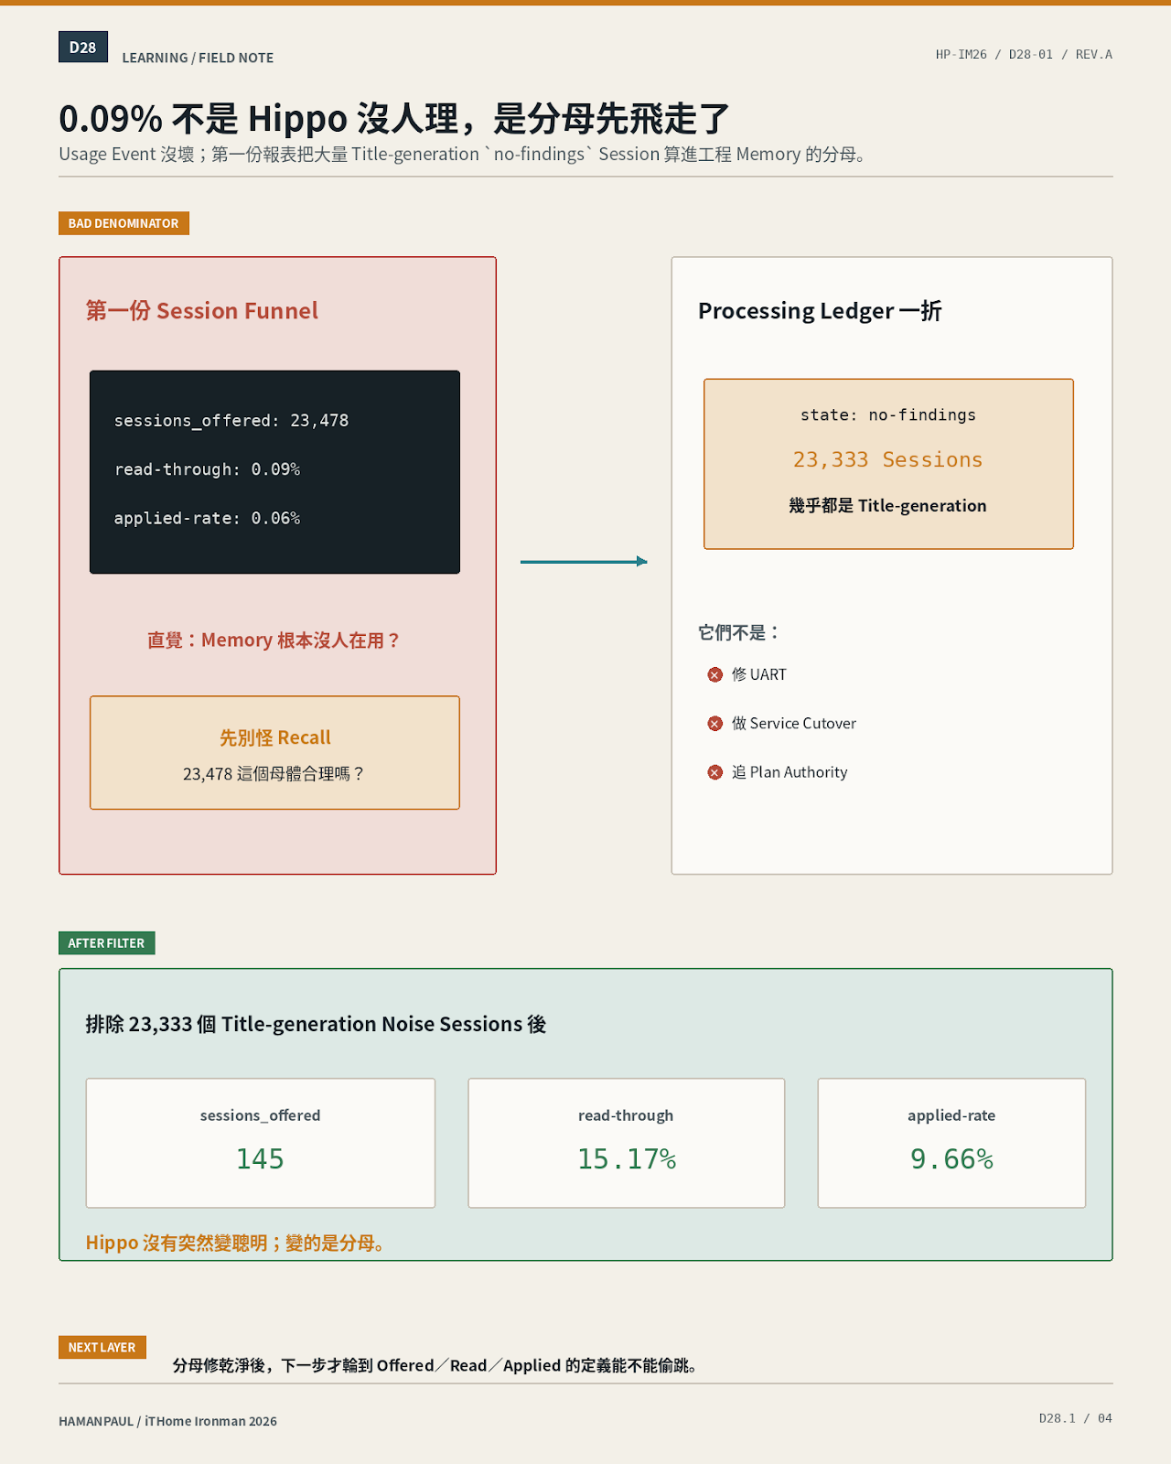The height and width of the screenshot is (1464, 1171).
Task: Click the state: no-findings label
Action: click(888, 415)
